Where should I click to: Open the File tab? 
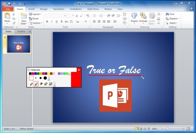click(x=8, y=9)
